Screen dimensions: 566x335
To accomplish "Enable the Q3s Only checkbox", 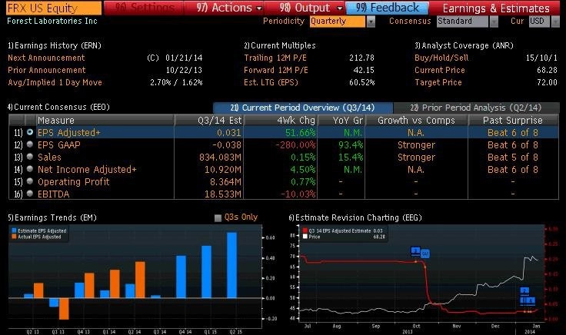I will (218, 217).
